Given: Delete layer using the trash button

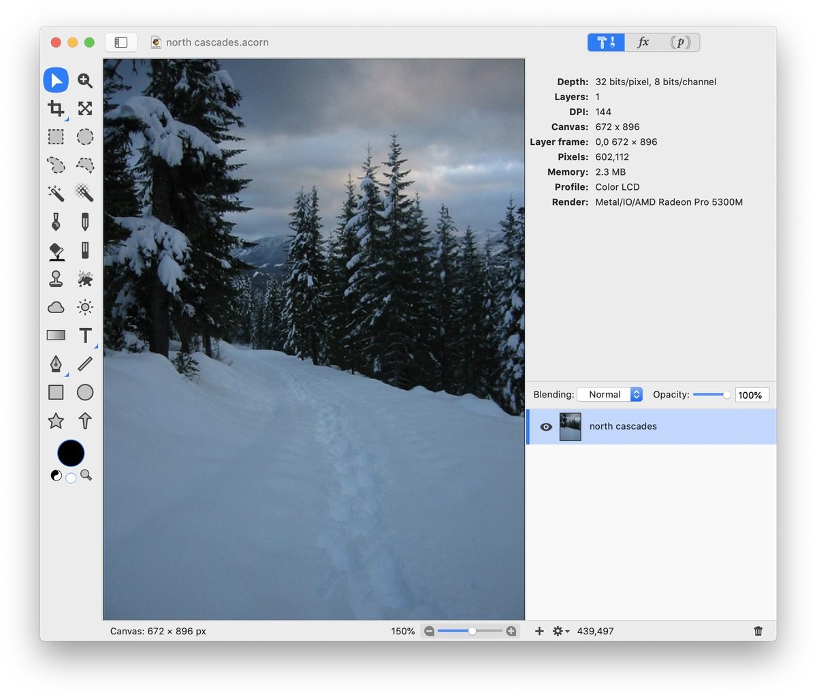Looking at the screenshot, I should tap(758, 631).
